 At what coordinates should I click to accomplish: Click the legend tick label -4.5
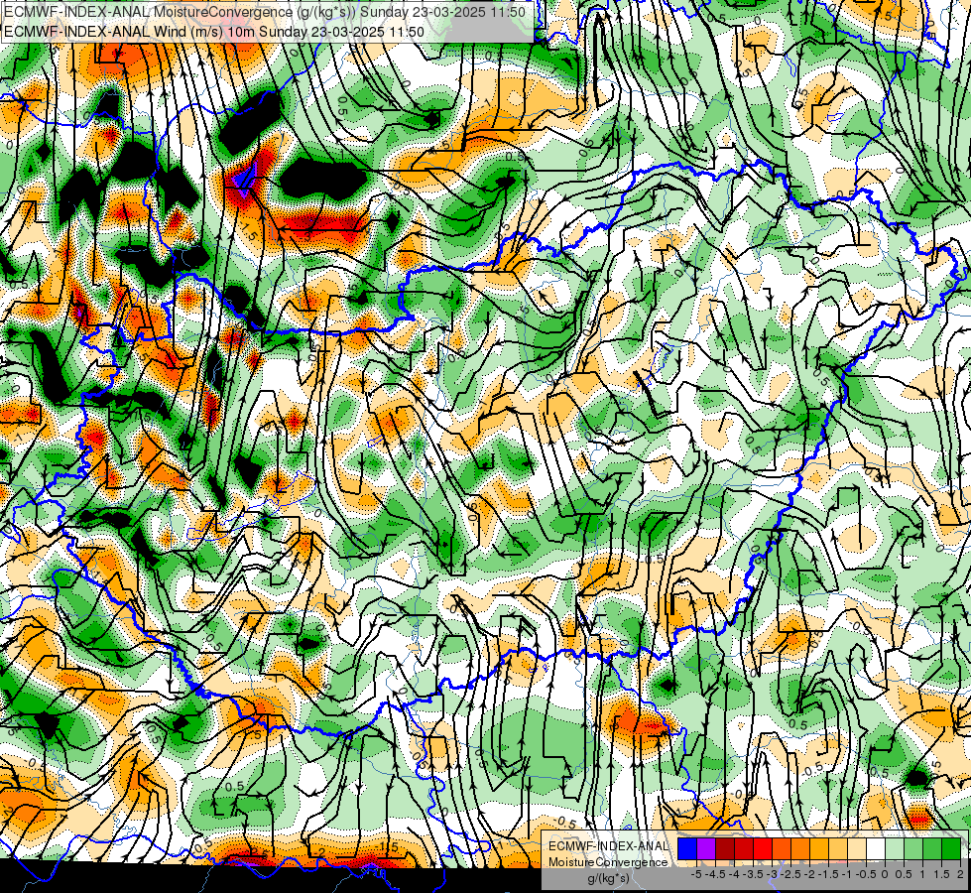pos(715,874)
